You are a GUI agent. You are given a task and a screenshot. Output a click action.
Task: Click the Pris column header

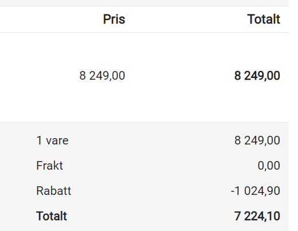pyautogui.click(x=114, y=19)
